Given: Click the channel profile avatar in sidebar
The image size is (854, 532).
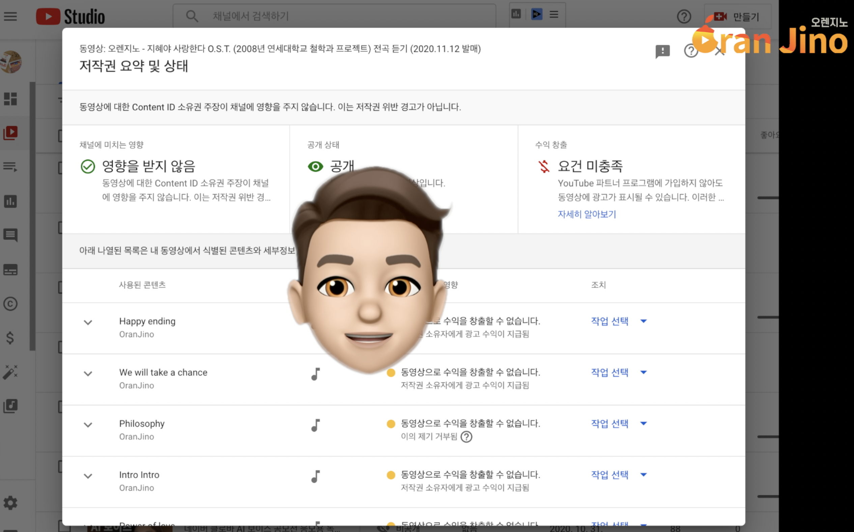Looking at the screenshot, I should point(11,62).
